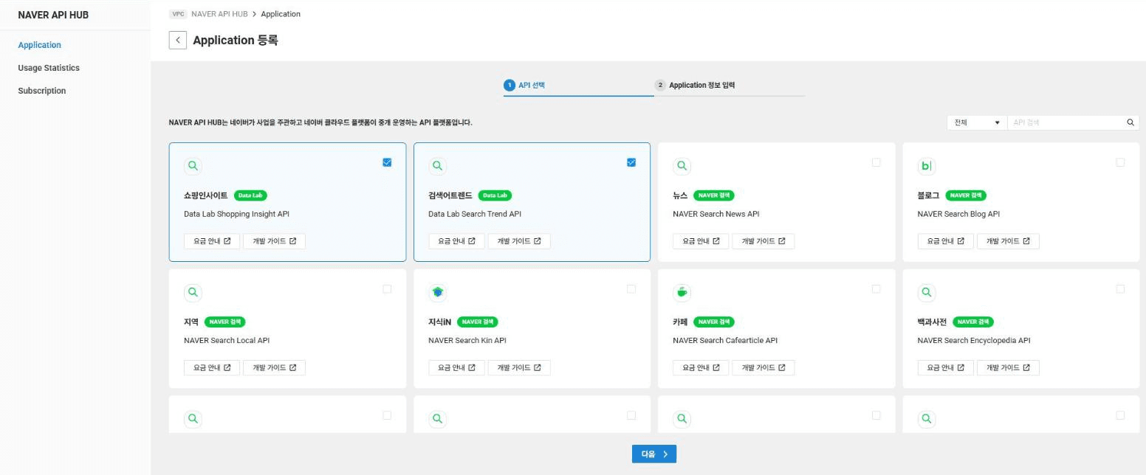
Task: Open Subscription in the sidebar
Action: pyautogui.click(x=42, y=91)
